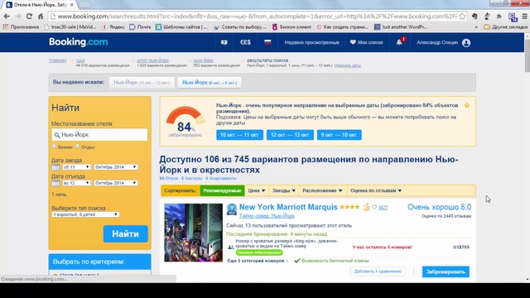Click the user avatar icon beside Александр

[x=466, y=42]
